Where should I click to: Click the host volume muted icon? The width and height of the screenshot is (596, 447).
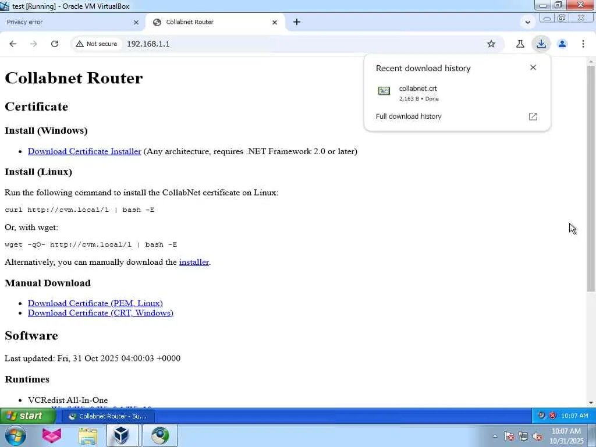tap(537, 436)
